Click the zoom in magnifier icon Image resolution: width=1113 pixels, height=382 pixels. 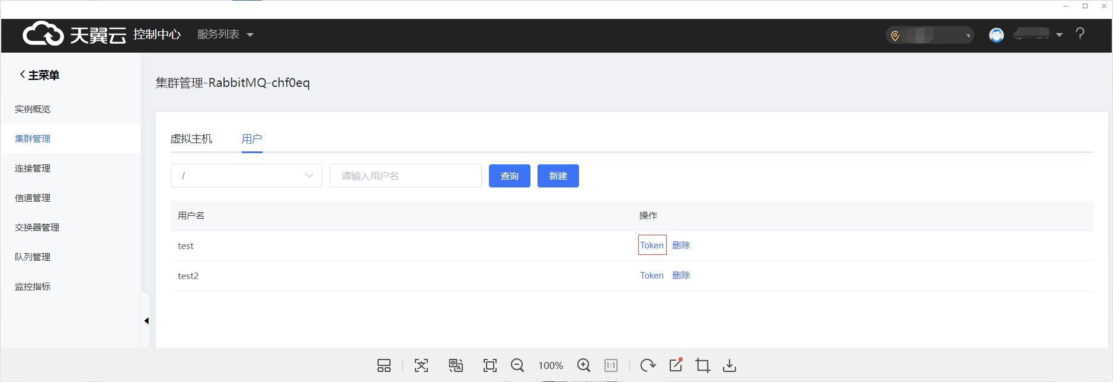pyautogui.click(x=584, y=365)
